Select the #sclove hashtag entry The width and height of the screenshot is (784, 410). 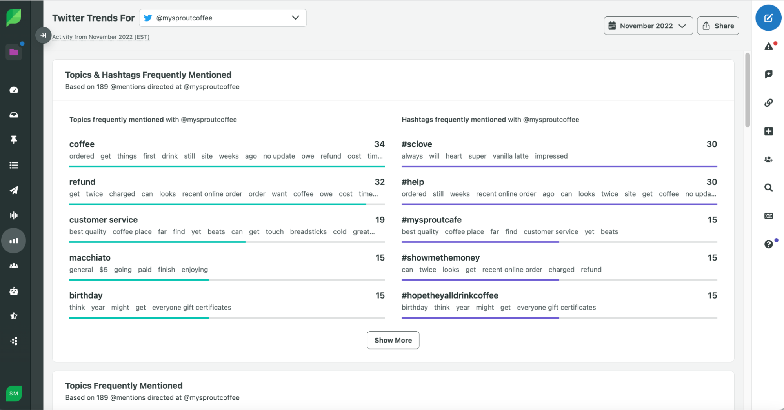tap(417, 144)
